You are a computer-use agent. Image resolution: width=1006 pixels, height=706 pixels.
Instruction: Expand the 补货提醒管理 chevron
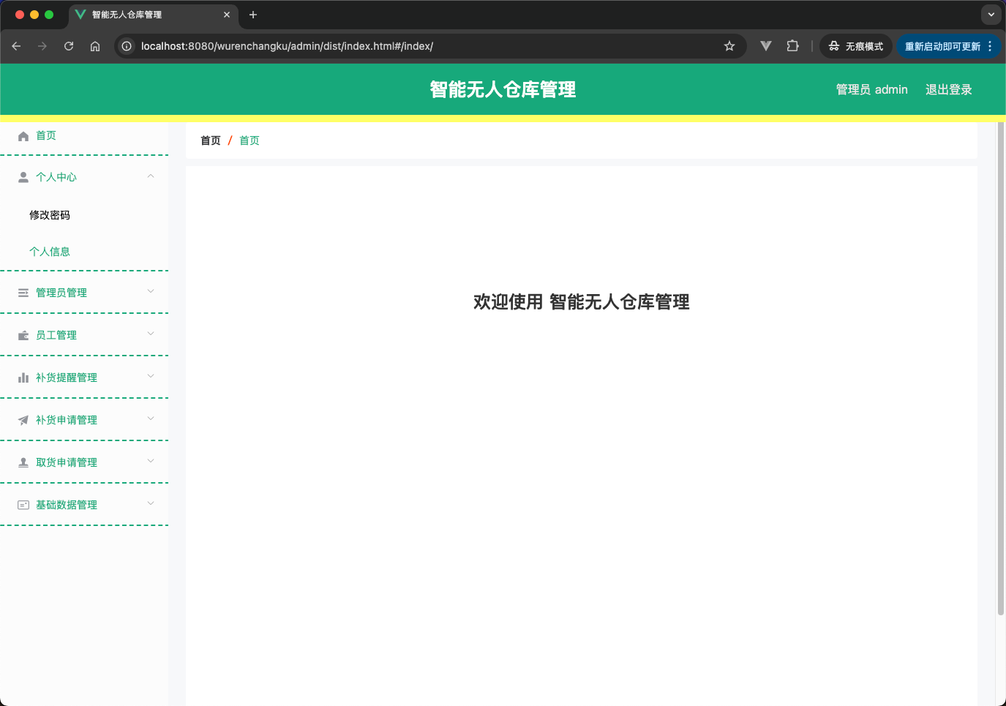click(151, 376)
